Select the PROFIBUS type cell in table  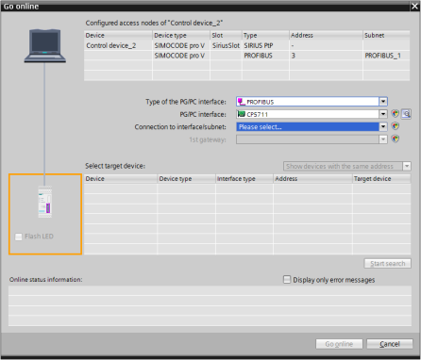(x=265, y=56)
